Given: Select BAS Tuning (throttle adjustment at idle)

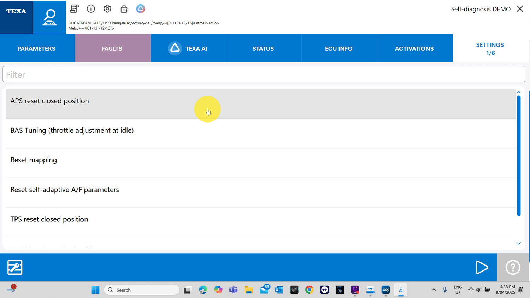Looking at the screenshot, I should click(x=261, y=133).
